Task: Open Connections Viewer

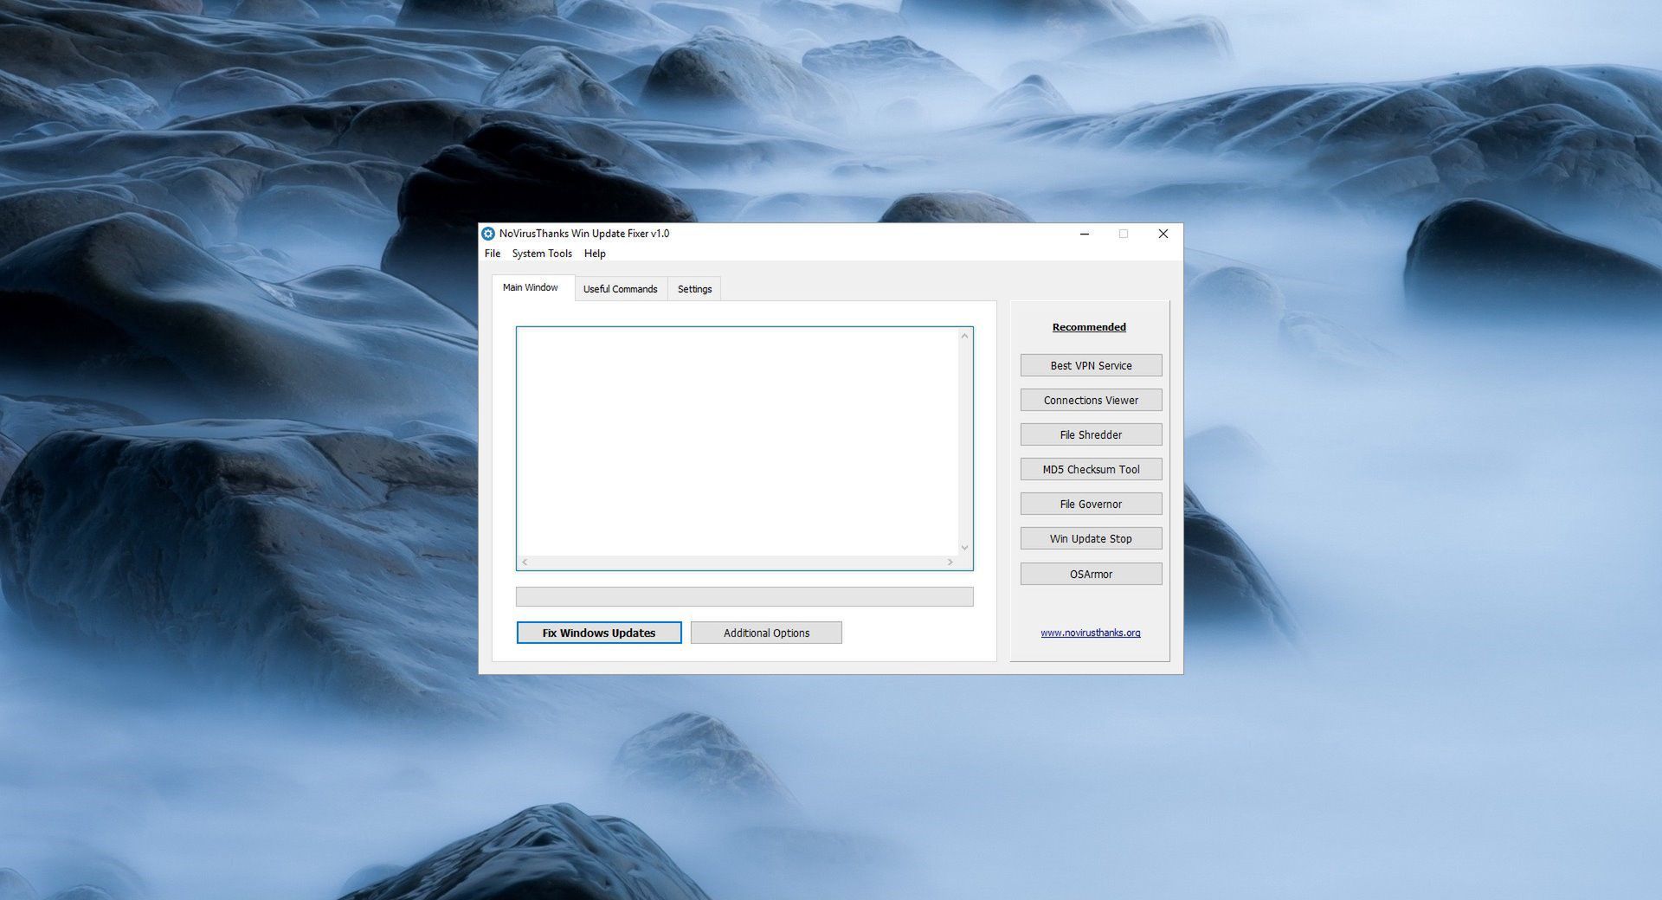Action: [1090, 400]
